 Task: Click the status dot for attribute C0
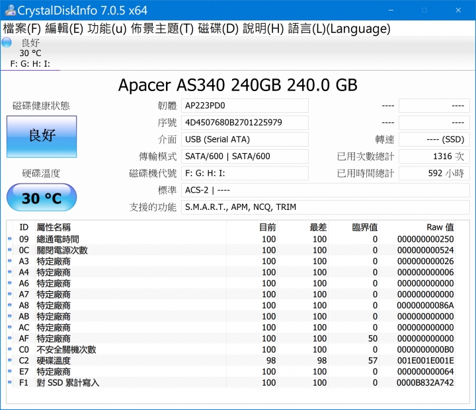(x=10, y=349)
